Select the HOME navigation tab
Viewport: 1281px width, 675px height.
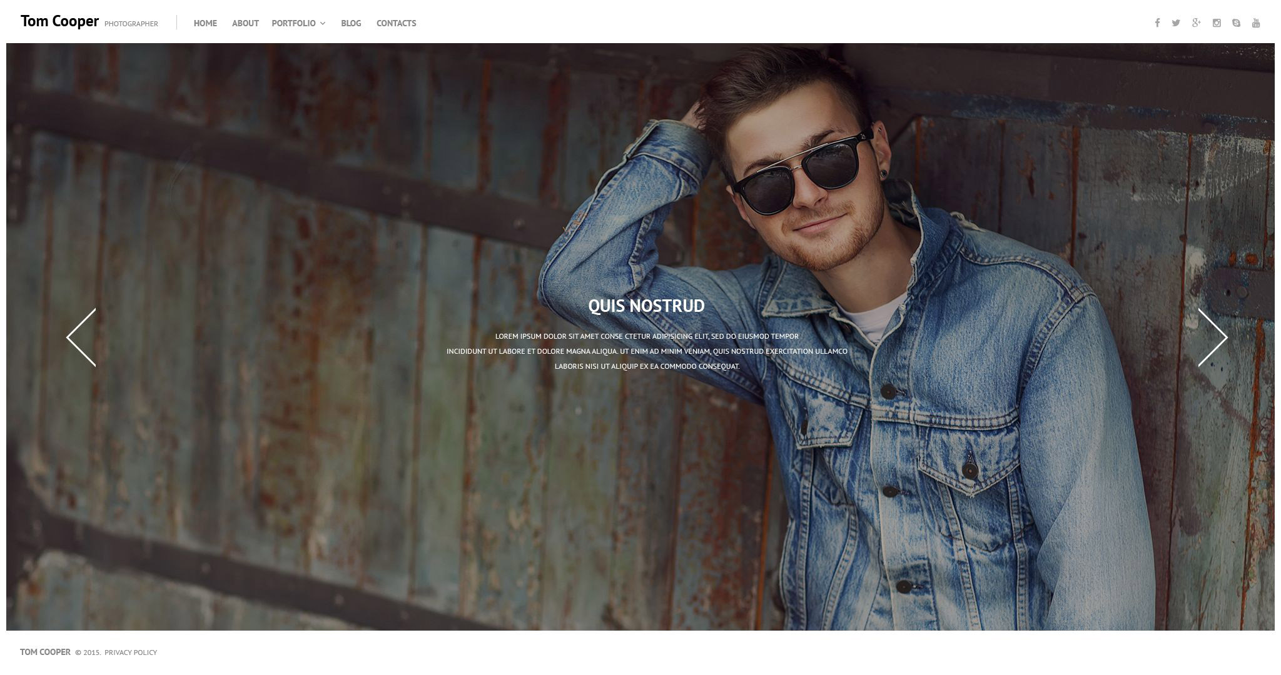[205, 23]
